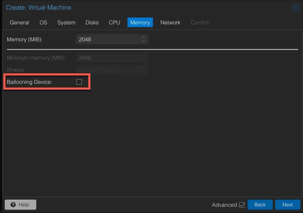Switch to the CPU tab

115,22
